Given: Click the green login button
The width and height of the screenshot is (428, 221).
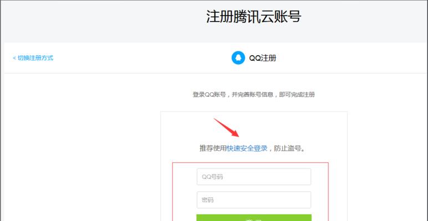Looking at the screenshot, I should (x=253, y=218).
